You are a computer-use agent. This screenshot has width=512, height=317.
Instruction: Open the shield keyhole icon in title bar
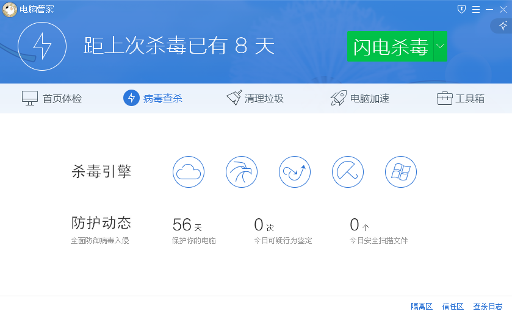[x=461, y=9]
